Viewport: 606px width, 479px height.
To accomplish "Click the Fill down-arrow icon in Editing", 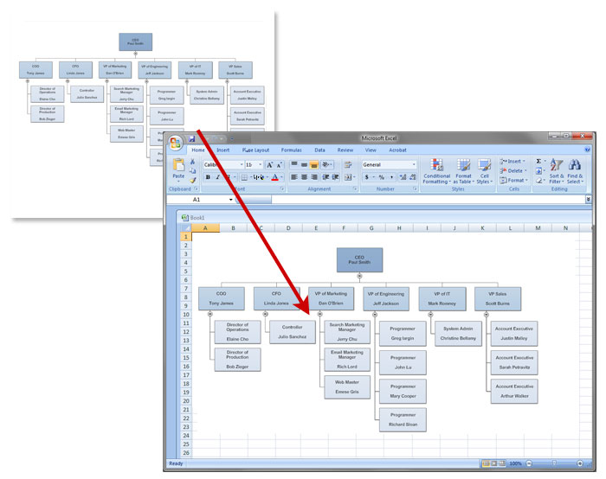I will pyautogui.click(x=538, y=171).
